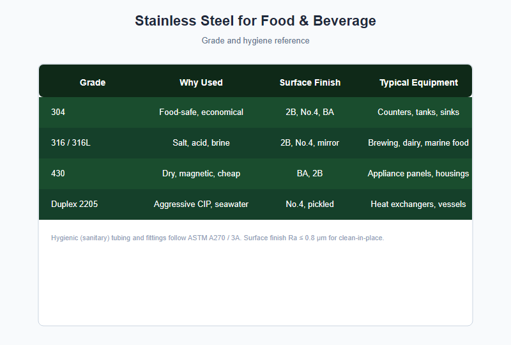This screenshot has height=345, width=511.
Task: Click the ASTM A270 / 3A footnote text
Action: (218, 238)
